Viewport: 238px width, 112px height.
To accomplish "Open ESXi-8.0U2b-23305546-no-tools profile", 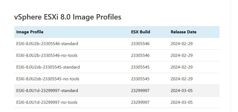I will [x=47, y=55].
